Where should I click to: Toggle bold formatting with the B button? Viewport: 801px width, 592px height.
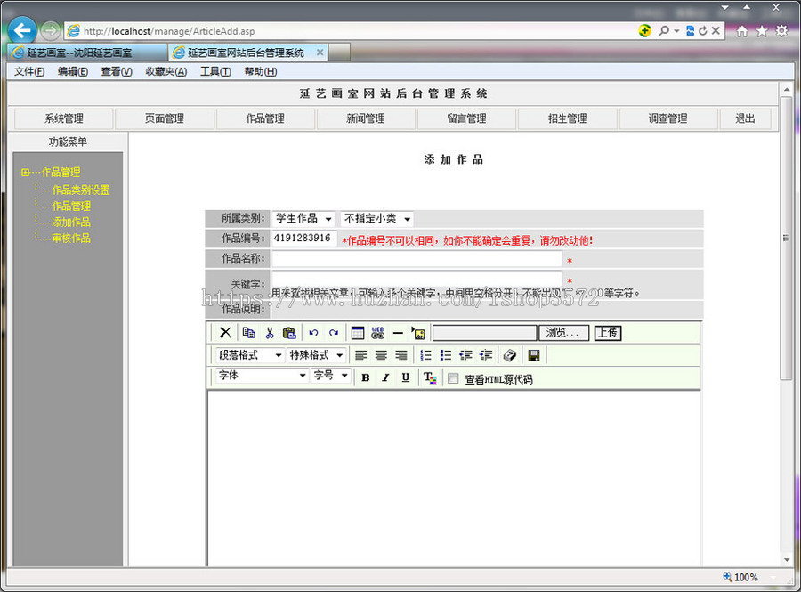pyautogui.click(x=365, y=377)
